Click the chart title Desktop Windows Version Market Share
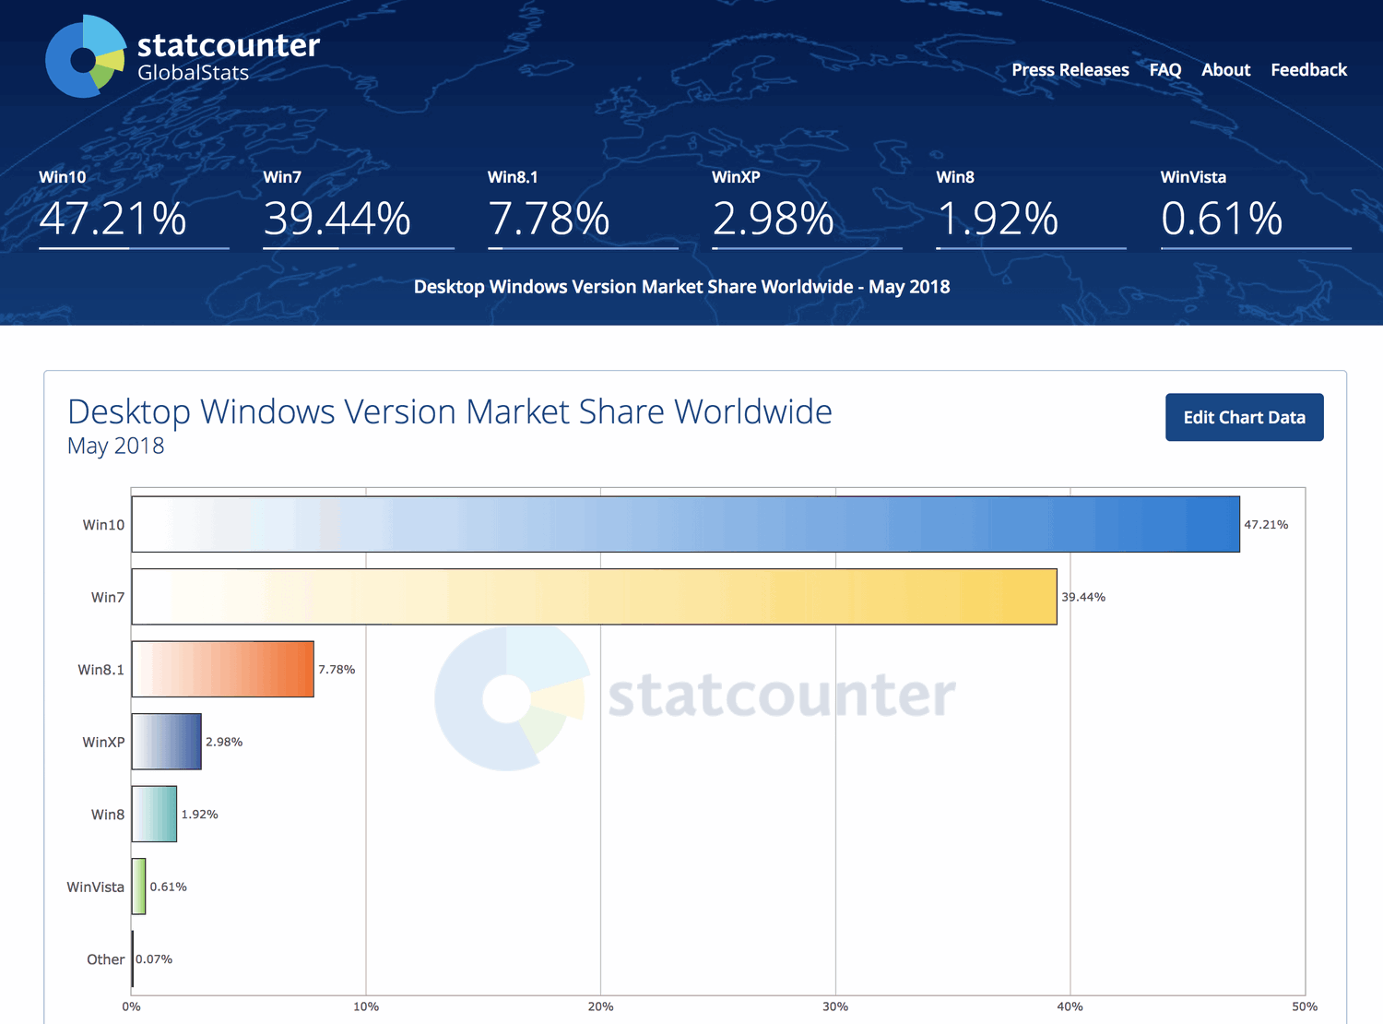Screen dimensions: 1383x1024 pos(449,411)
